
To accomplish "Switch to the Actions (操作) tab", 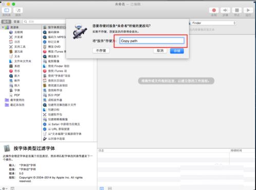I will coord(6,22).
